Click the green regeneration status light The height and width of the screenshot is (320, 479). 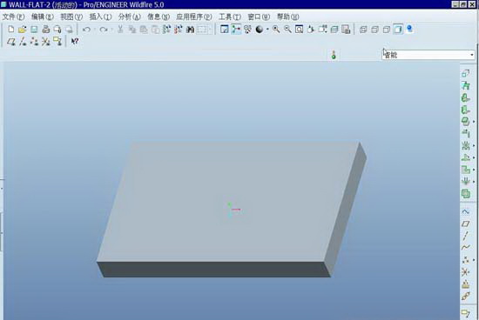(x=334, y=56)
